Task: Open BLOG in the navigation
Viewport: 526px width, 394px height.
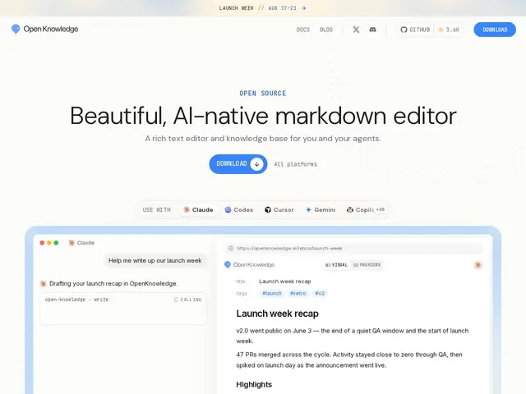Action: click(326, 30)
